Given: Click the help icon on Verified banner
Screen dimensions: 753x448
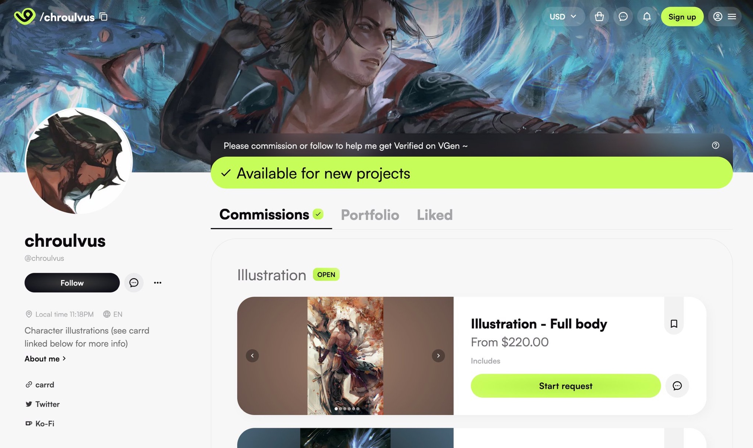Looking at the screenshot, I should coord(715,145).
